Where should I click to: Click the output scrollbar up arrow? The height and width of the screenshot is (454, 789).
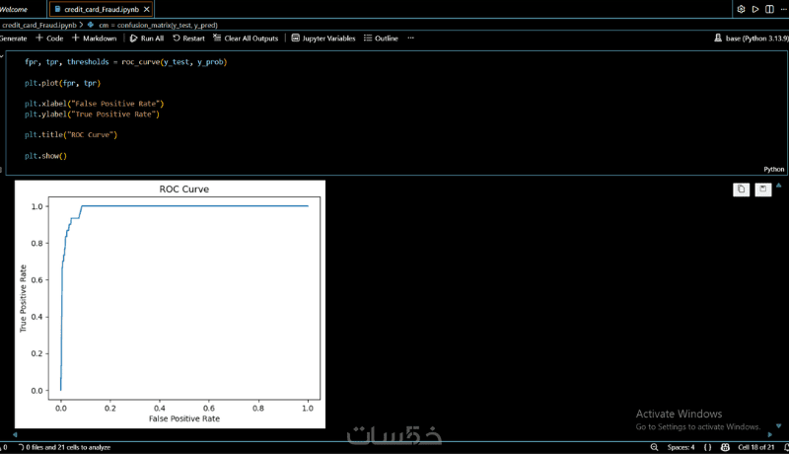778,186
